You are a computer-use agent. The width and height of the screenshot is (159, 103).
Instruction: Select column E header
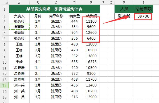coord(91,2)
